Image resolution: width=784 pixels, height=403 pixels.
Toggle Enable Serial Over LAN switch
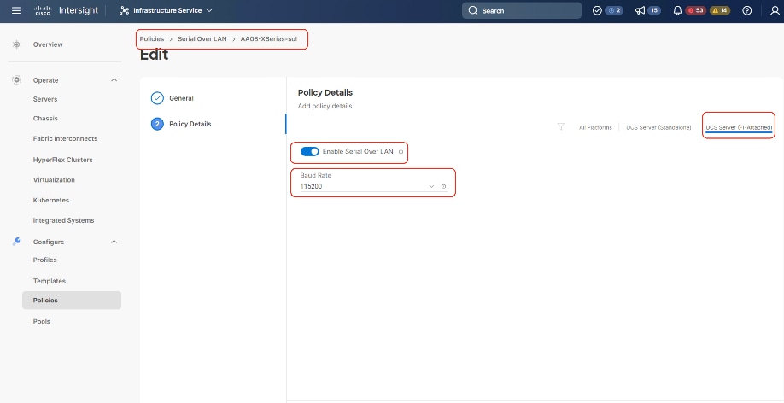pyautogui.click(x=309, y=151)
